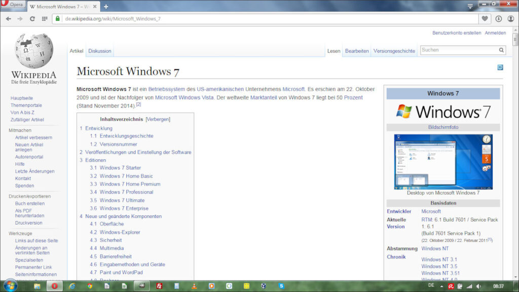The image size is (519, 292).
Task: Open a new tab with the plus button
Action: tap(106, 7)
